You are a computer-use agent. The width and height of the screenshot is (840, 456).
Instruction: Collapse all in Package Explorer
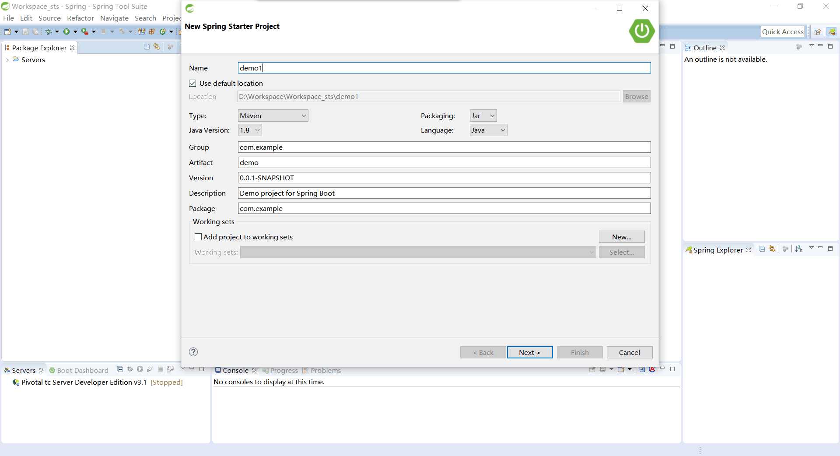pos(147,47)
